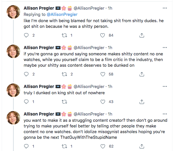Like the tweet with 62 likes
173x151 pixels.
pos(104,146)
